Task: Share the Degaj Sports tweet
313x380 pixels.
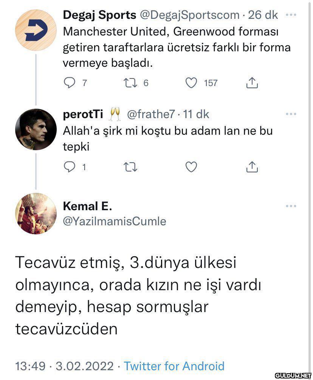Action: click(x=252, y=83)
